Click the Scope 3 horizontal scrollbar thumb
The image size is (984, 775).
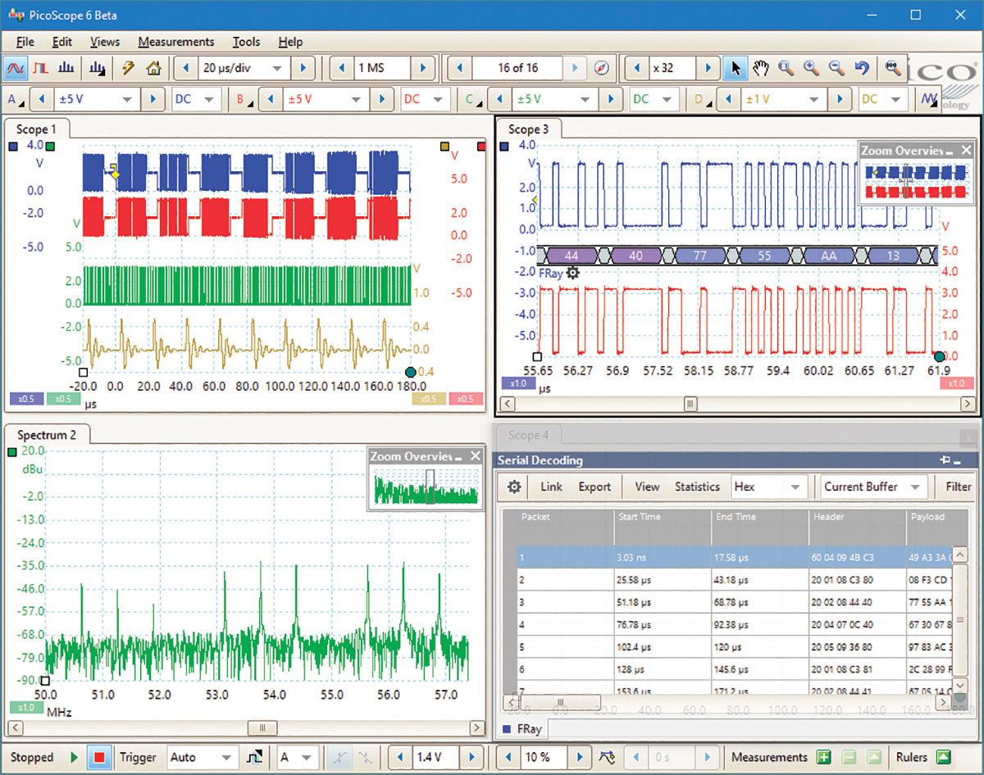(x=690, y=404)
